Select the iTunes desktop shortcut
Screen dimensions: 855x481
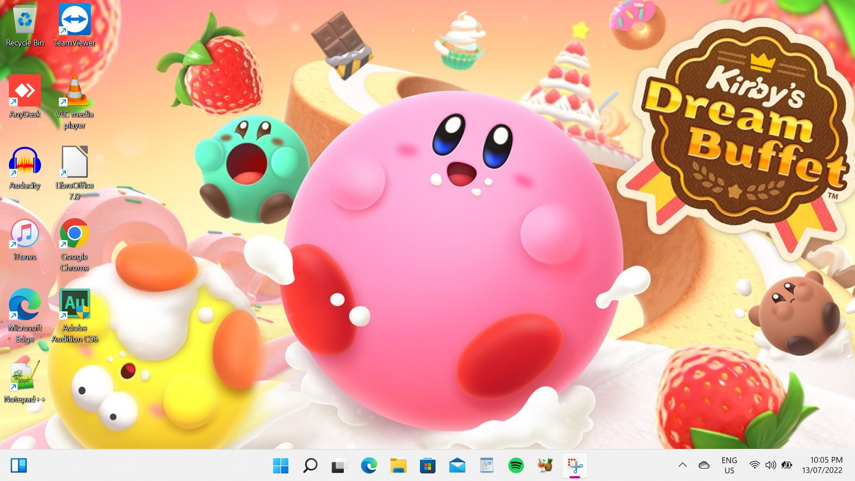pos(25,239)
